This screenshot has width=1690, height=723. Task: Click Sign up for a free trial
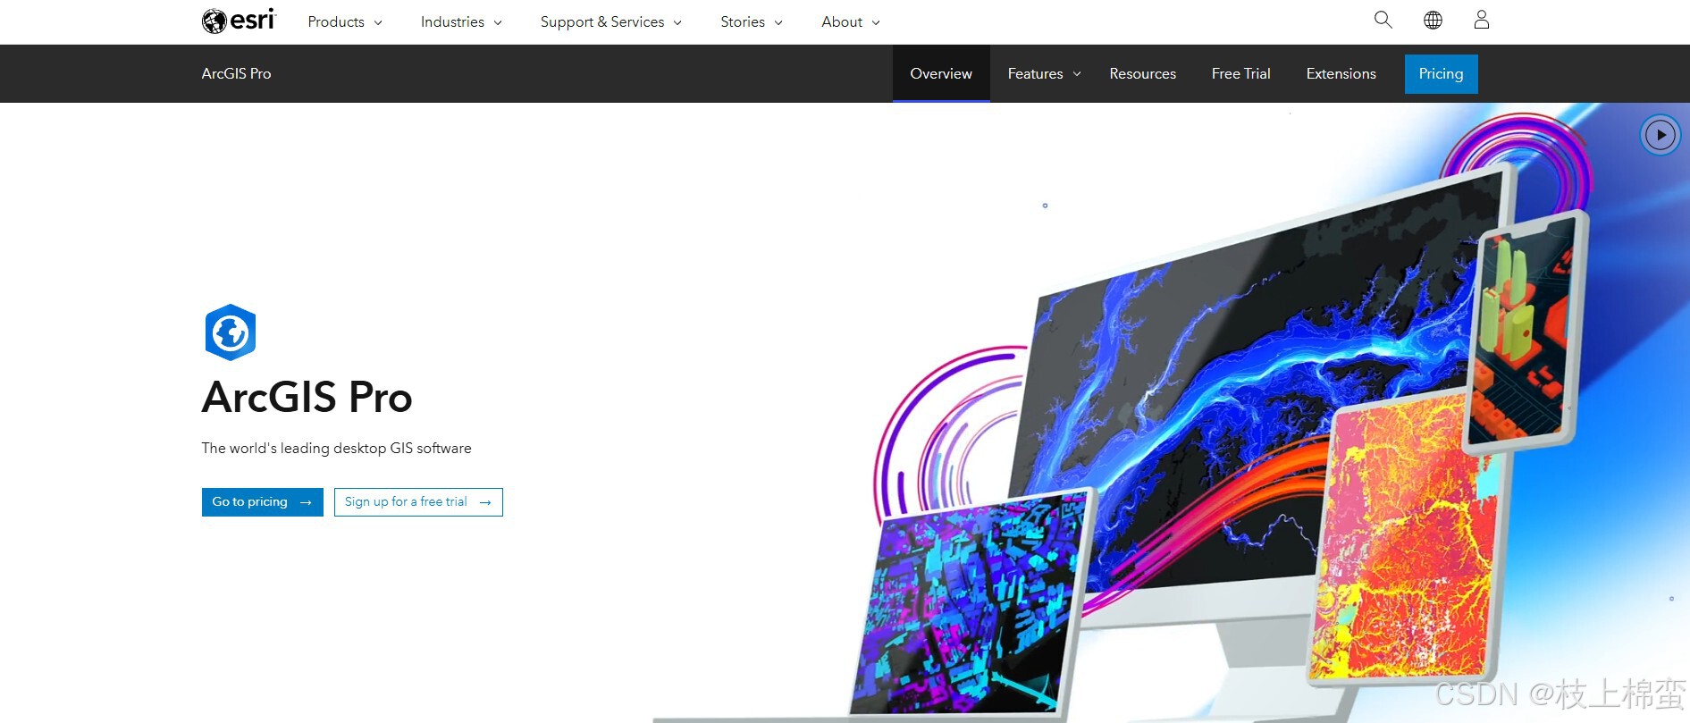coord(418,502)
